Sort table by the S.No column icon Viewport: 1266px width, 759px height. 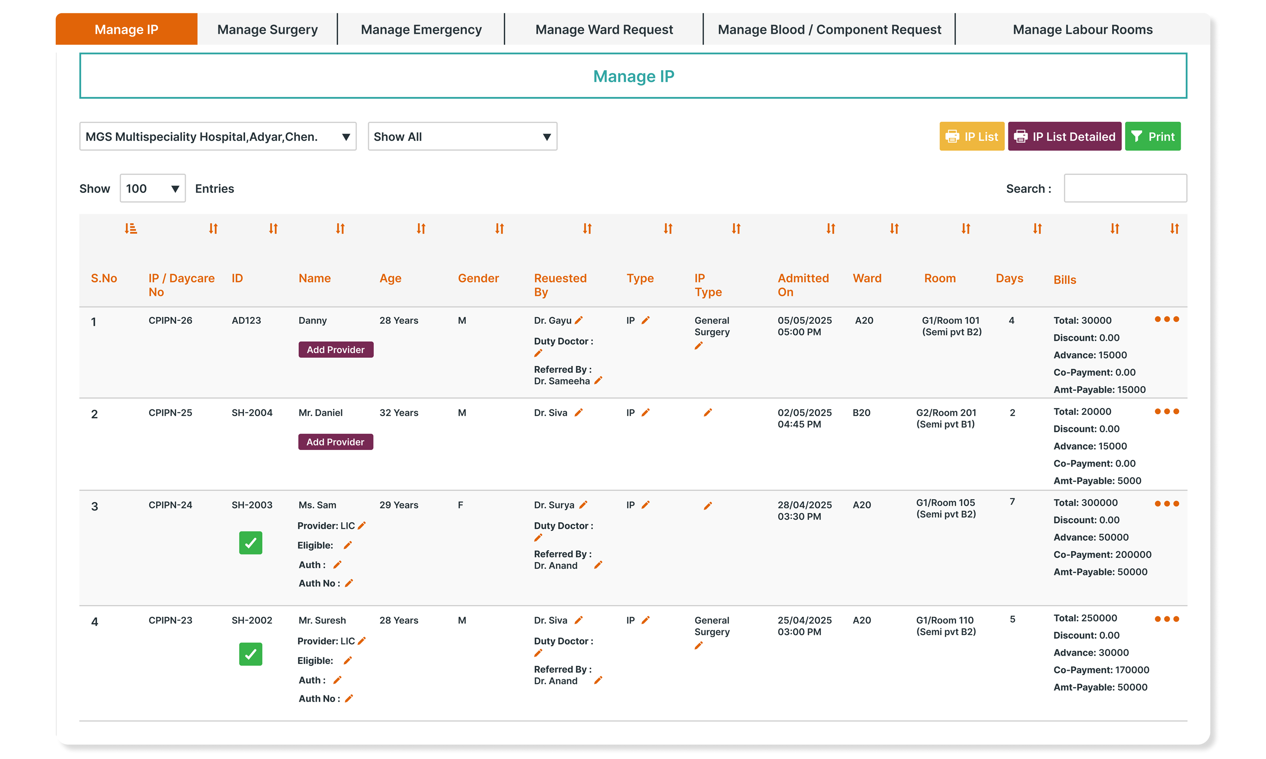coord(130,229)
